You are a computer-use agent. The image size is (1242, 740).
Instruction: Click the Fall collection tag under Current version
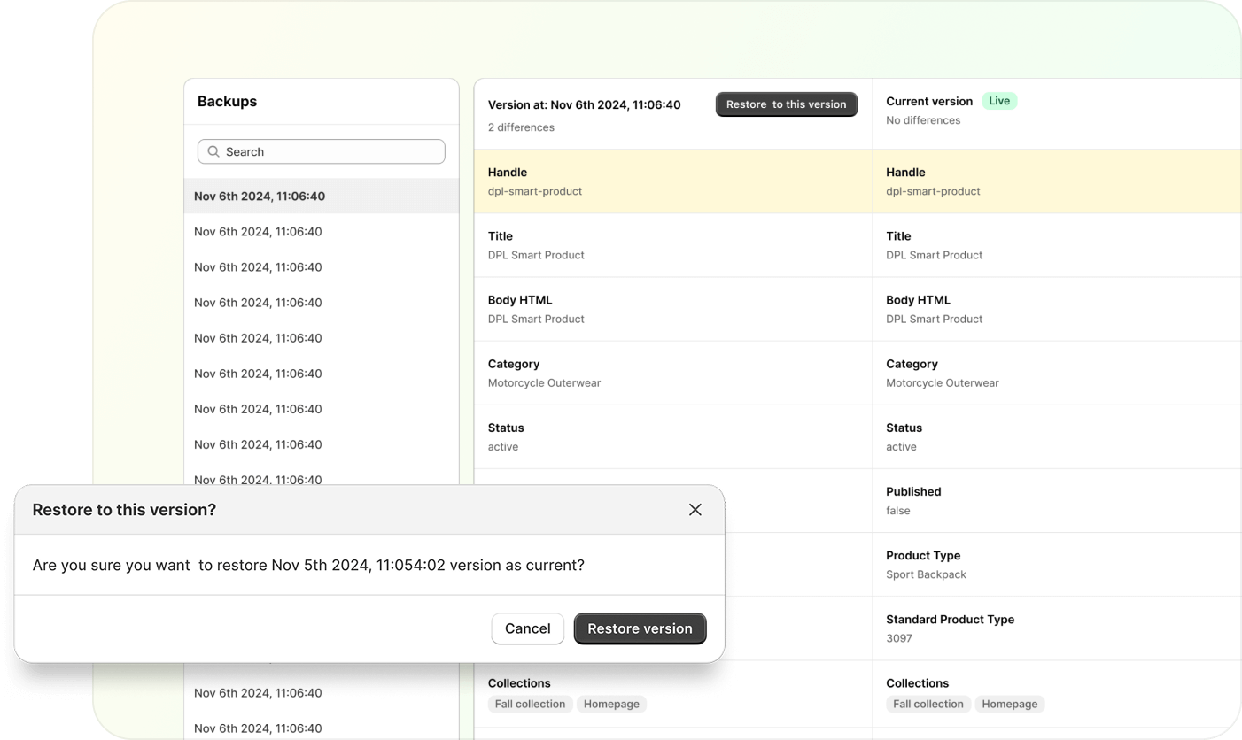pyautogui.click(x=928, y=704)
